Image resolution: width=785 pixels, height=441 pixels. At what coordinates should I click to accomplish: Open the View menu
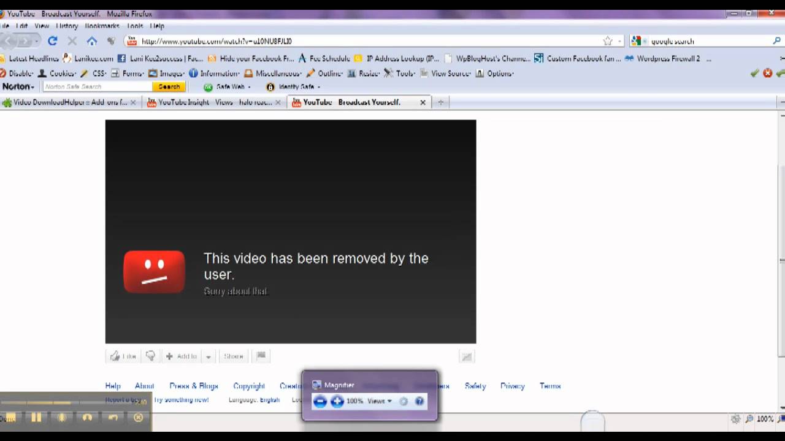point(42,26)
